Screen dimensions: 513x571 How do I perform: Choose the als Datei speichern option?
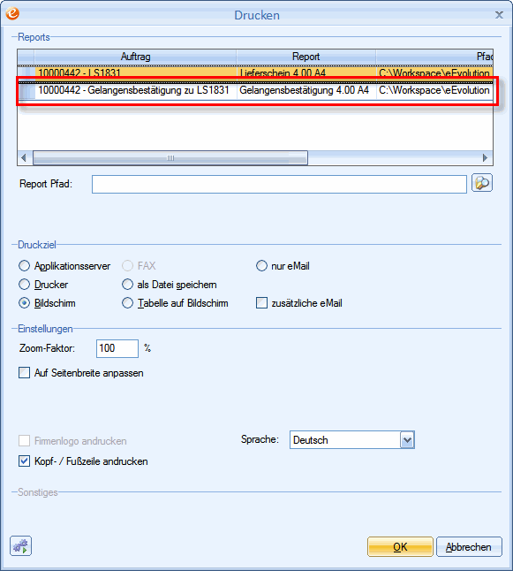click(127, 285)
